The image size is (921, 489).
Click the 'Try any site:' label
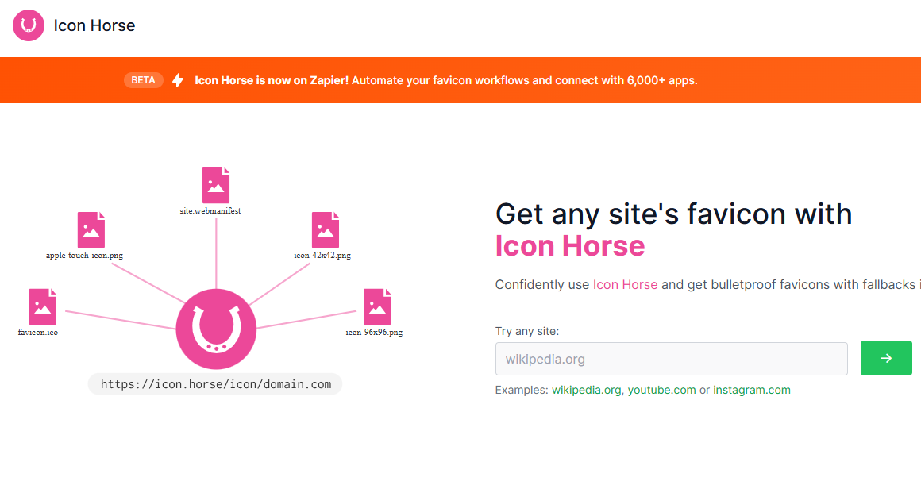(527, 331)
